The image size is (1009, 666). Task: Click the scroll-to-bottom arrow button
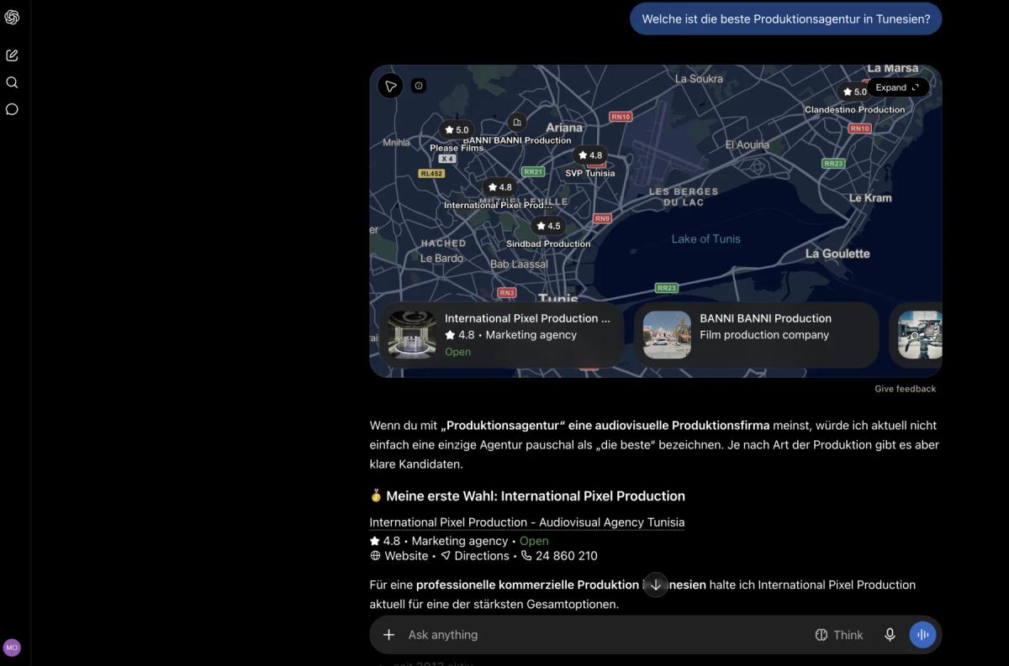656,585
